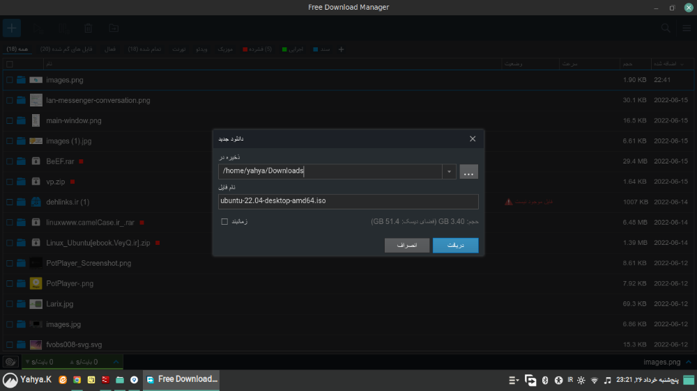Switch to the تمام شده (18) tab
The image size is (697, 391).
point(144,49)
